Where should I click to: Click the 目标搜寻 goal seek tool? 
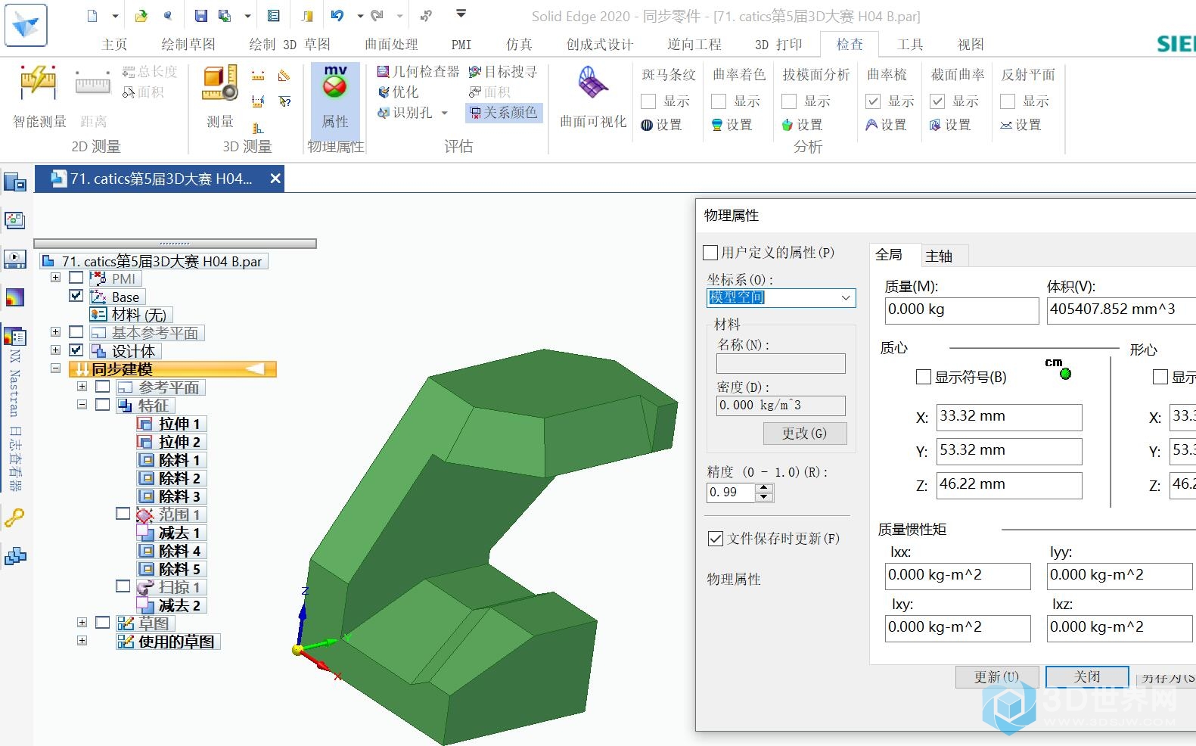[503, 72]
